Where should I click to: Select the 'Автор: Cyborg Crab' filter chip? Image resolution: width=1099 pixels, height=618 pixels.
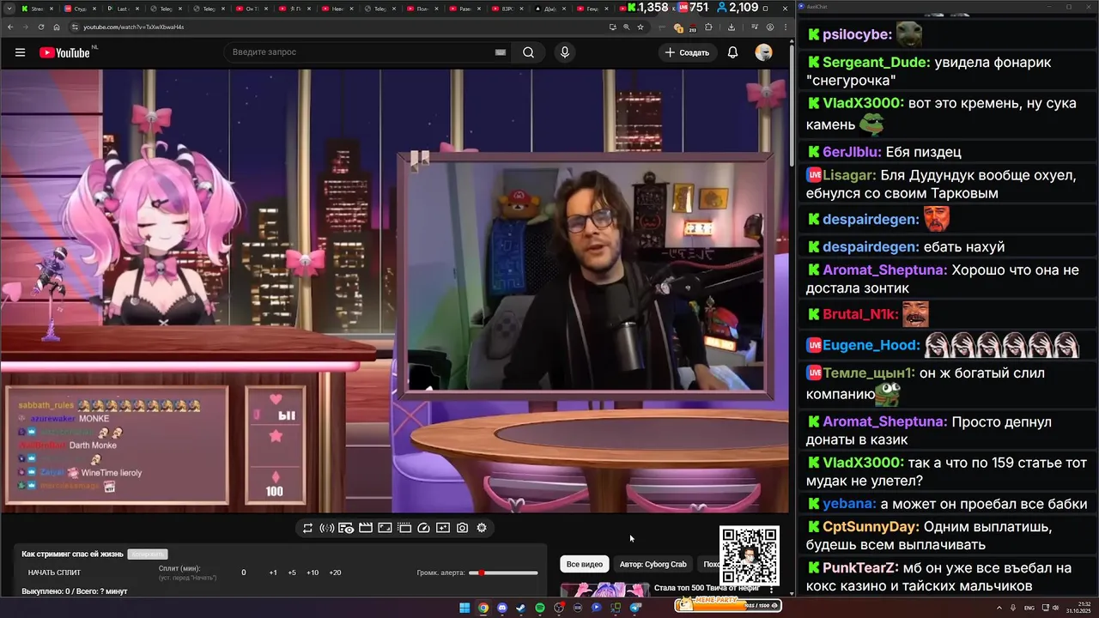coord(653,564)
